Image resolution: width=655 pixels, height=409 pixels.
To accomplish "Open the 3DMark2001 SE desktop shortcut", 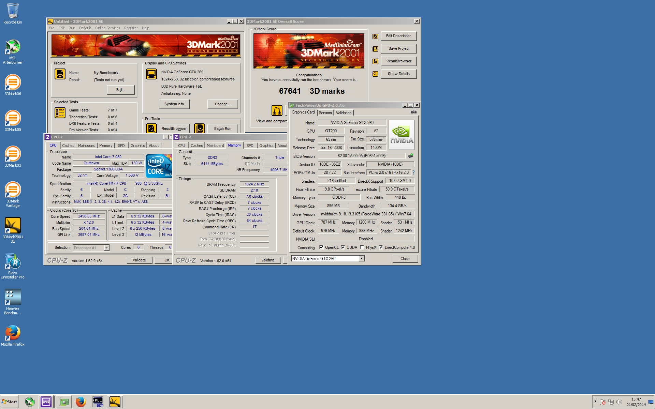I will point(13,230).
